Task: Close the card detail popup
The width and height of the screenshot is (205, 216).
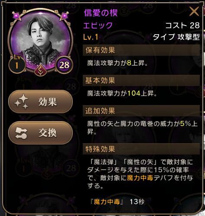Action: coord(194,12)
